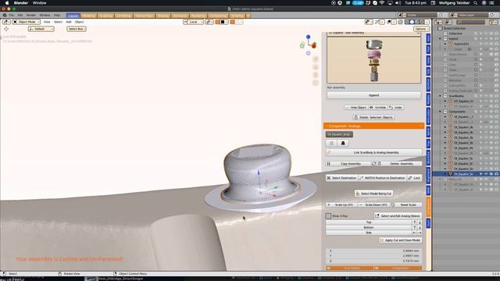Click Select Model Being Cut
The image size is (500, 281).
click(x=373, y=194)
